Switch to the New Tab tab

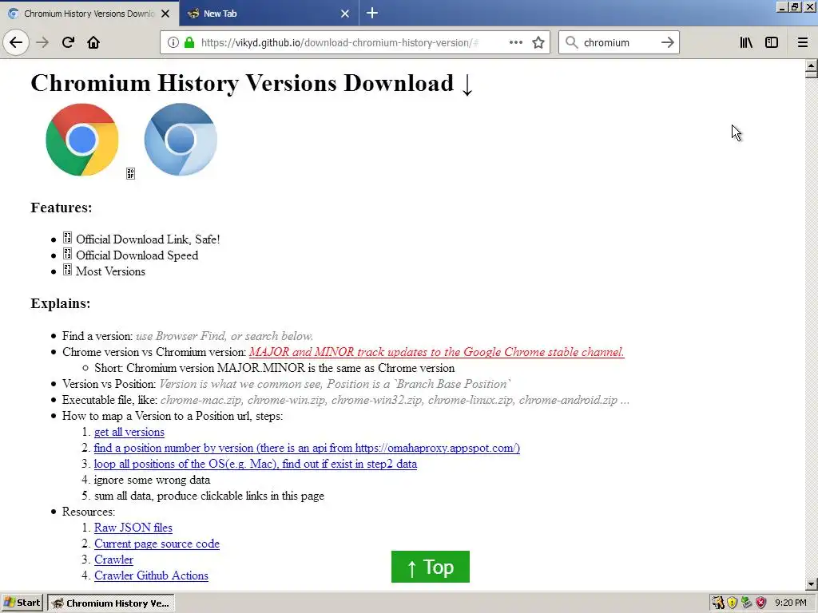point(268,13)
